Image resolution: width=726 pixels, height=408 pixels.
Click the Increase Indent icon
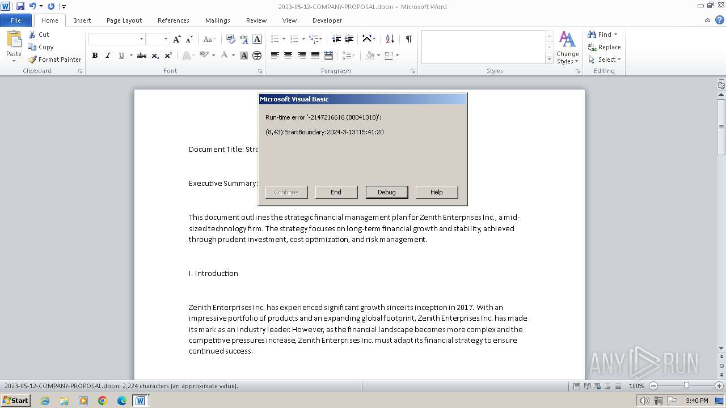coord(349,39)
